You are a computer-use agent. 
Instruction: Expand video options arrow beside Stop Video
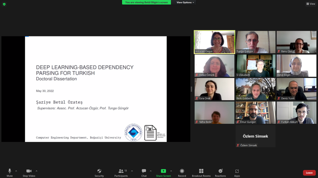click(x=37, y=171)
